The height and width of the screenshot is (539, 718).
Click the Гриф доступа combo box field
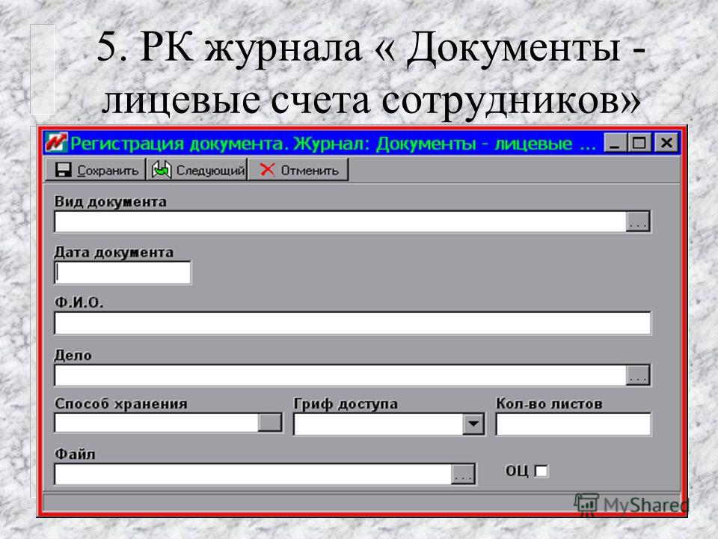pos(378,424)
